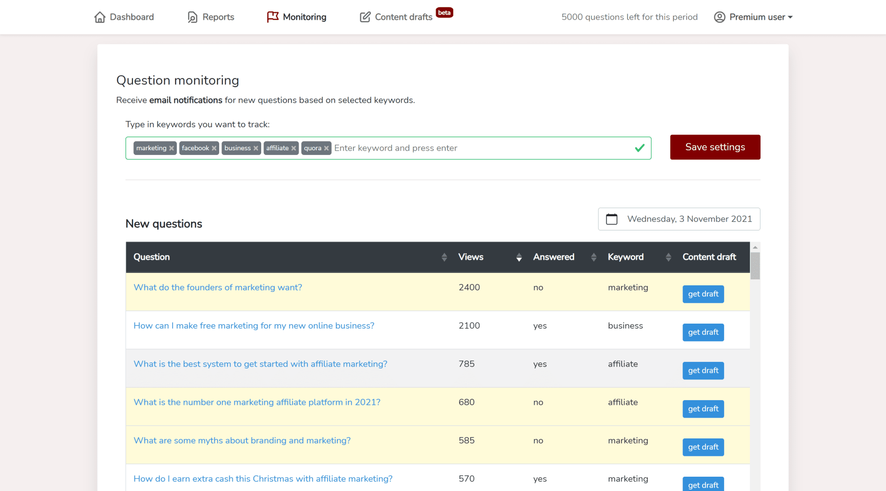This screenshot has width=886, height=491.
Task: Get draft for founders of marketing question
Action: (703, 294)
